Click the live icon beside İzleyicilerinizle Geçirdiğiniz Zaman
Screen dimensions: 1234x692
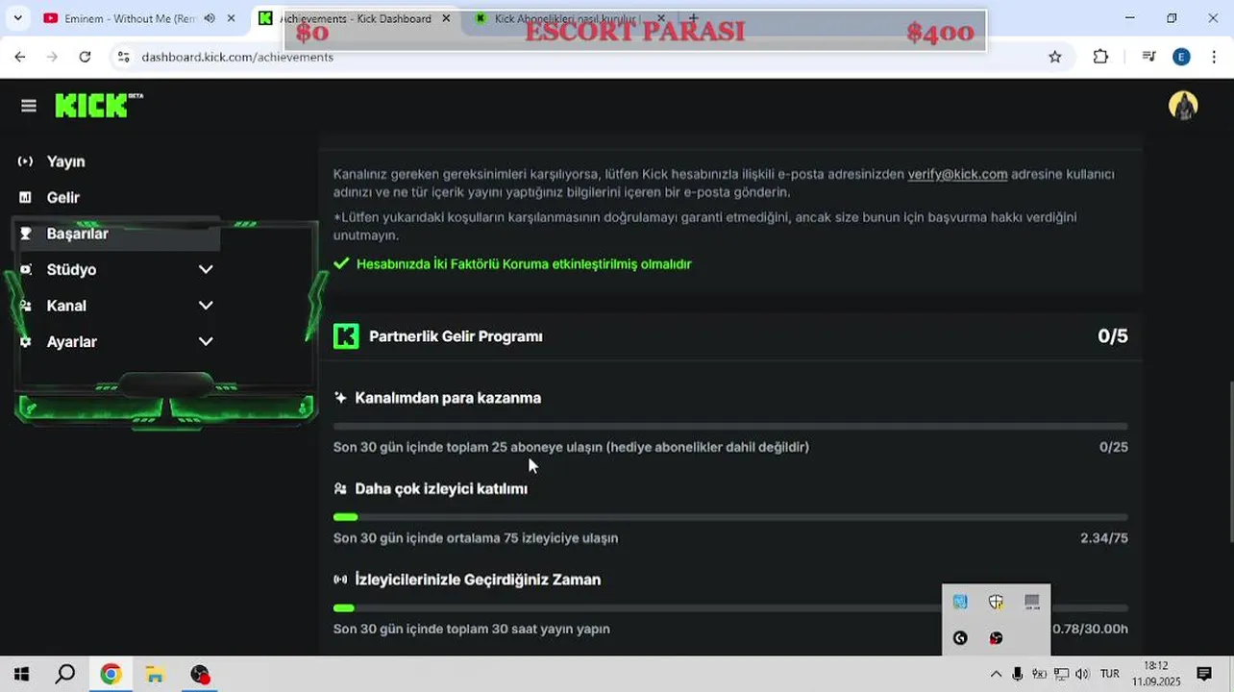[340, 580]
